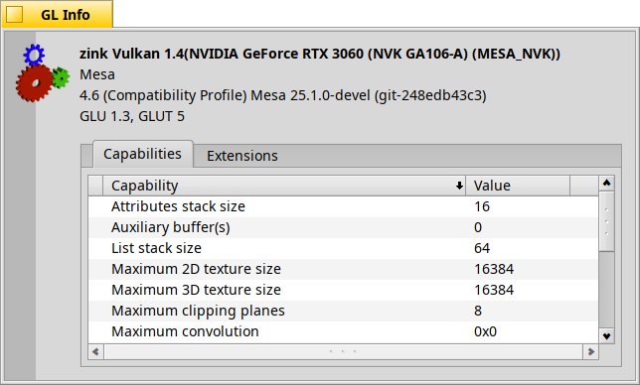Select the Maximum 2D texture size row

click(343, 269)
